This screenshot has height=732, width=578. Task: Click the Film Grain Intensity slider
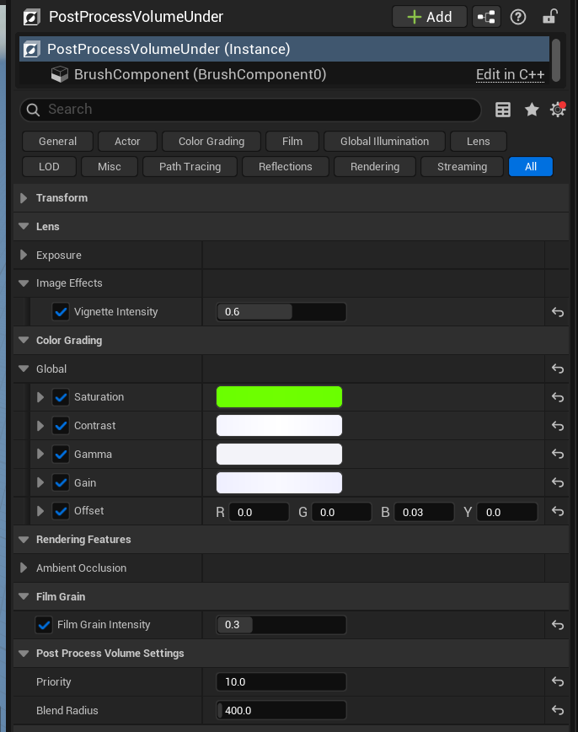pyautogui.click(x=281, y=625)
